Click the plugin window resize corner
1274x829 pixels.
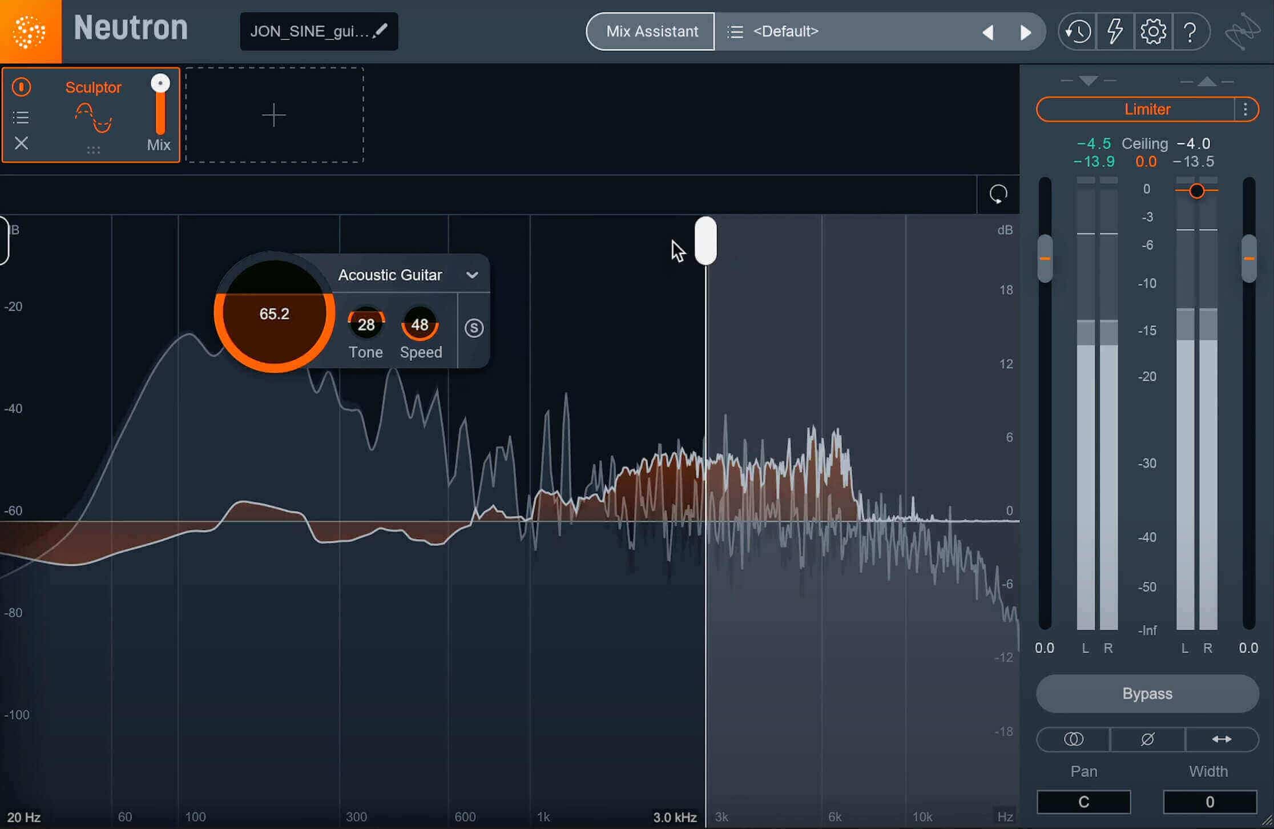(x=1266, y=822)
